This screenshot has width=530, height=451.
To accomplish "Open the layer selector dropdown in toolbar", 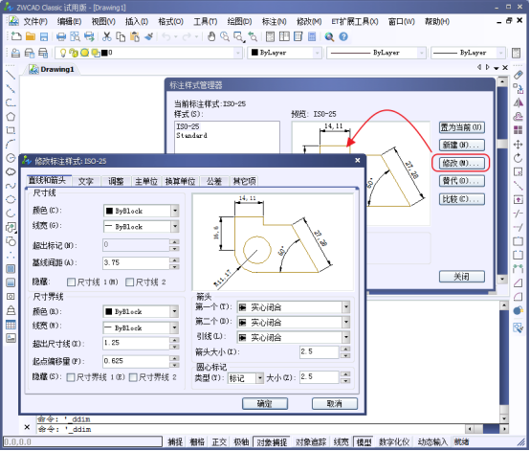I will pyautogui.click(x=238, y=53).
